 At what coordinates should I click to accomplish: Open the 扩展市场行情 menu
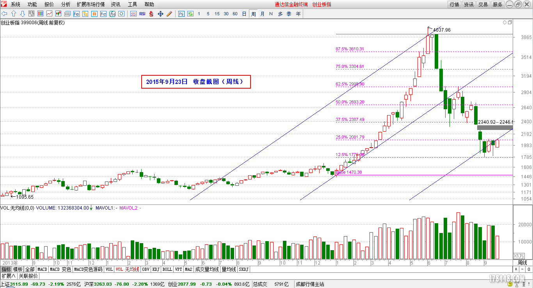tap(91, 4)
